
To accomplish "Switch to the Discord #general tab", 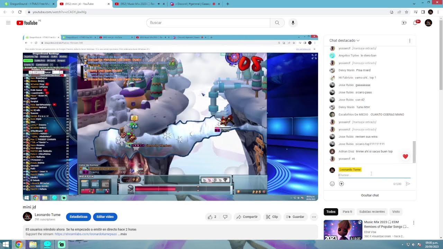I will tap(194, 4).
